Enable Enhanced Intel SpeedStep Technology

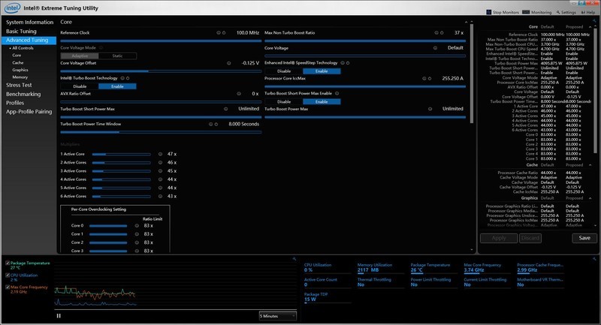point(322,71)
